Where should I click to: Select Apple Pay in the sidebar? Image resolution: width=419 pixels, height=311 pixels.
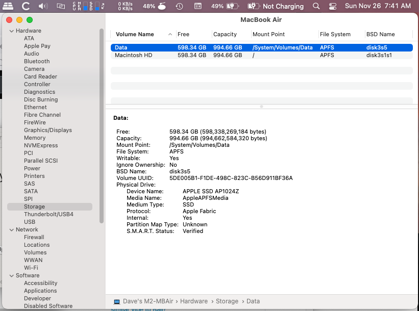(37, 46)
